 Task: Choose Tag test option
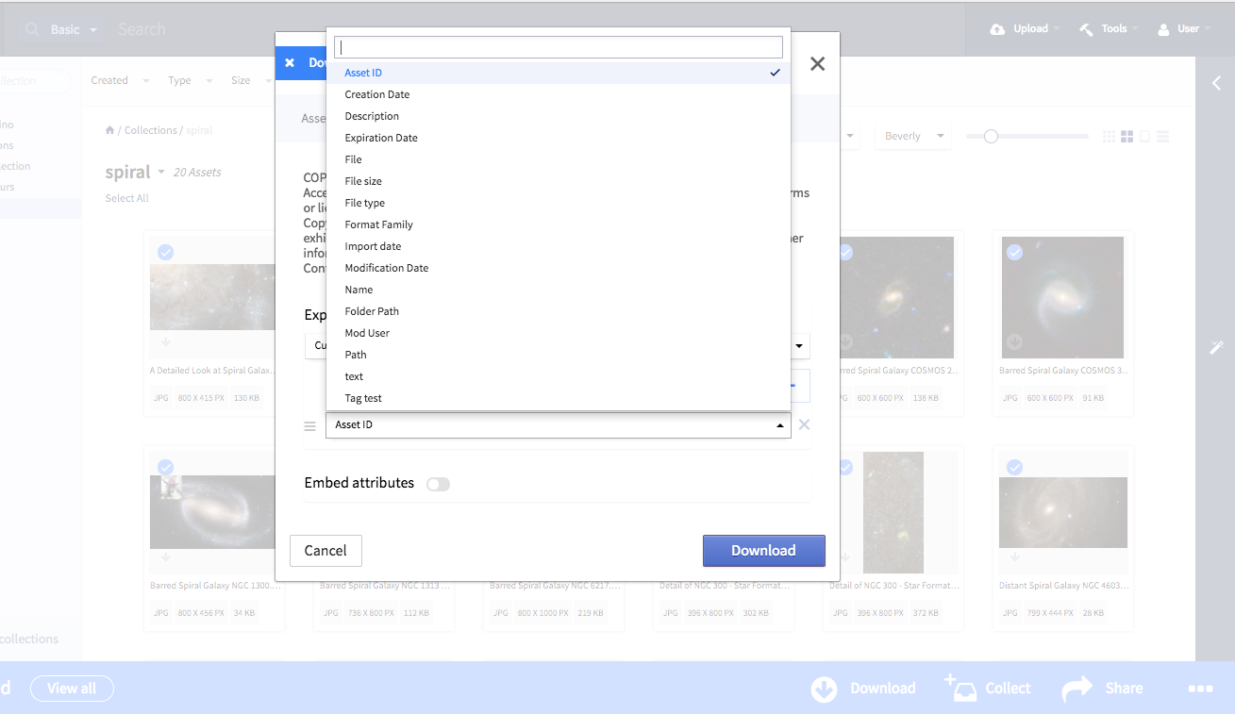[558, 398]
